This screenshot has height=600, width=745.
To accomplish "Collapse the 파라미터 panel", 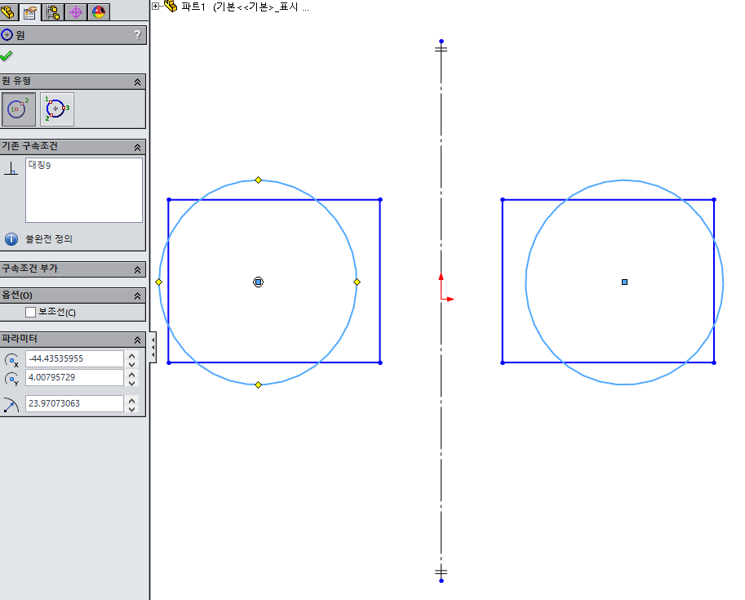I will (x=138, y=339).
